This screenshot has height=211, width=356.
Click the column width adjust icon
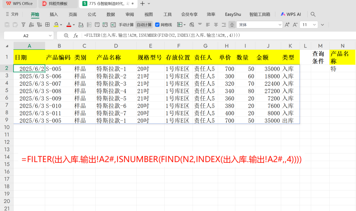89,25
